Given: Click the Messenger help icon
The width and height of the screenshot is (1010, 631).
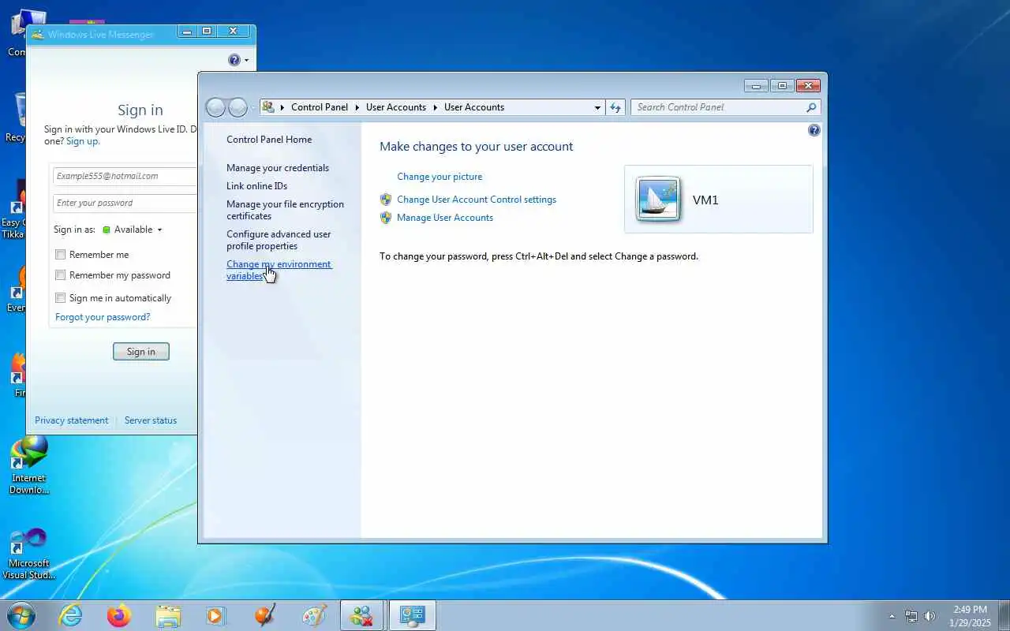Looking at the screenshot, I should 234,60.
